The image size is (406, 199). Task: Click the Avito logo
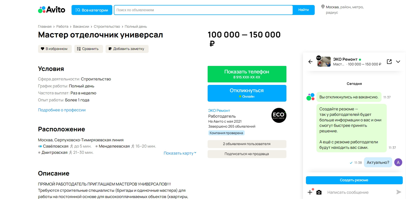pos(52,10)
